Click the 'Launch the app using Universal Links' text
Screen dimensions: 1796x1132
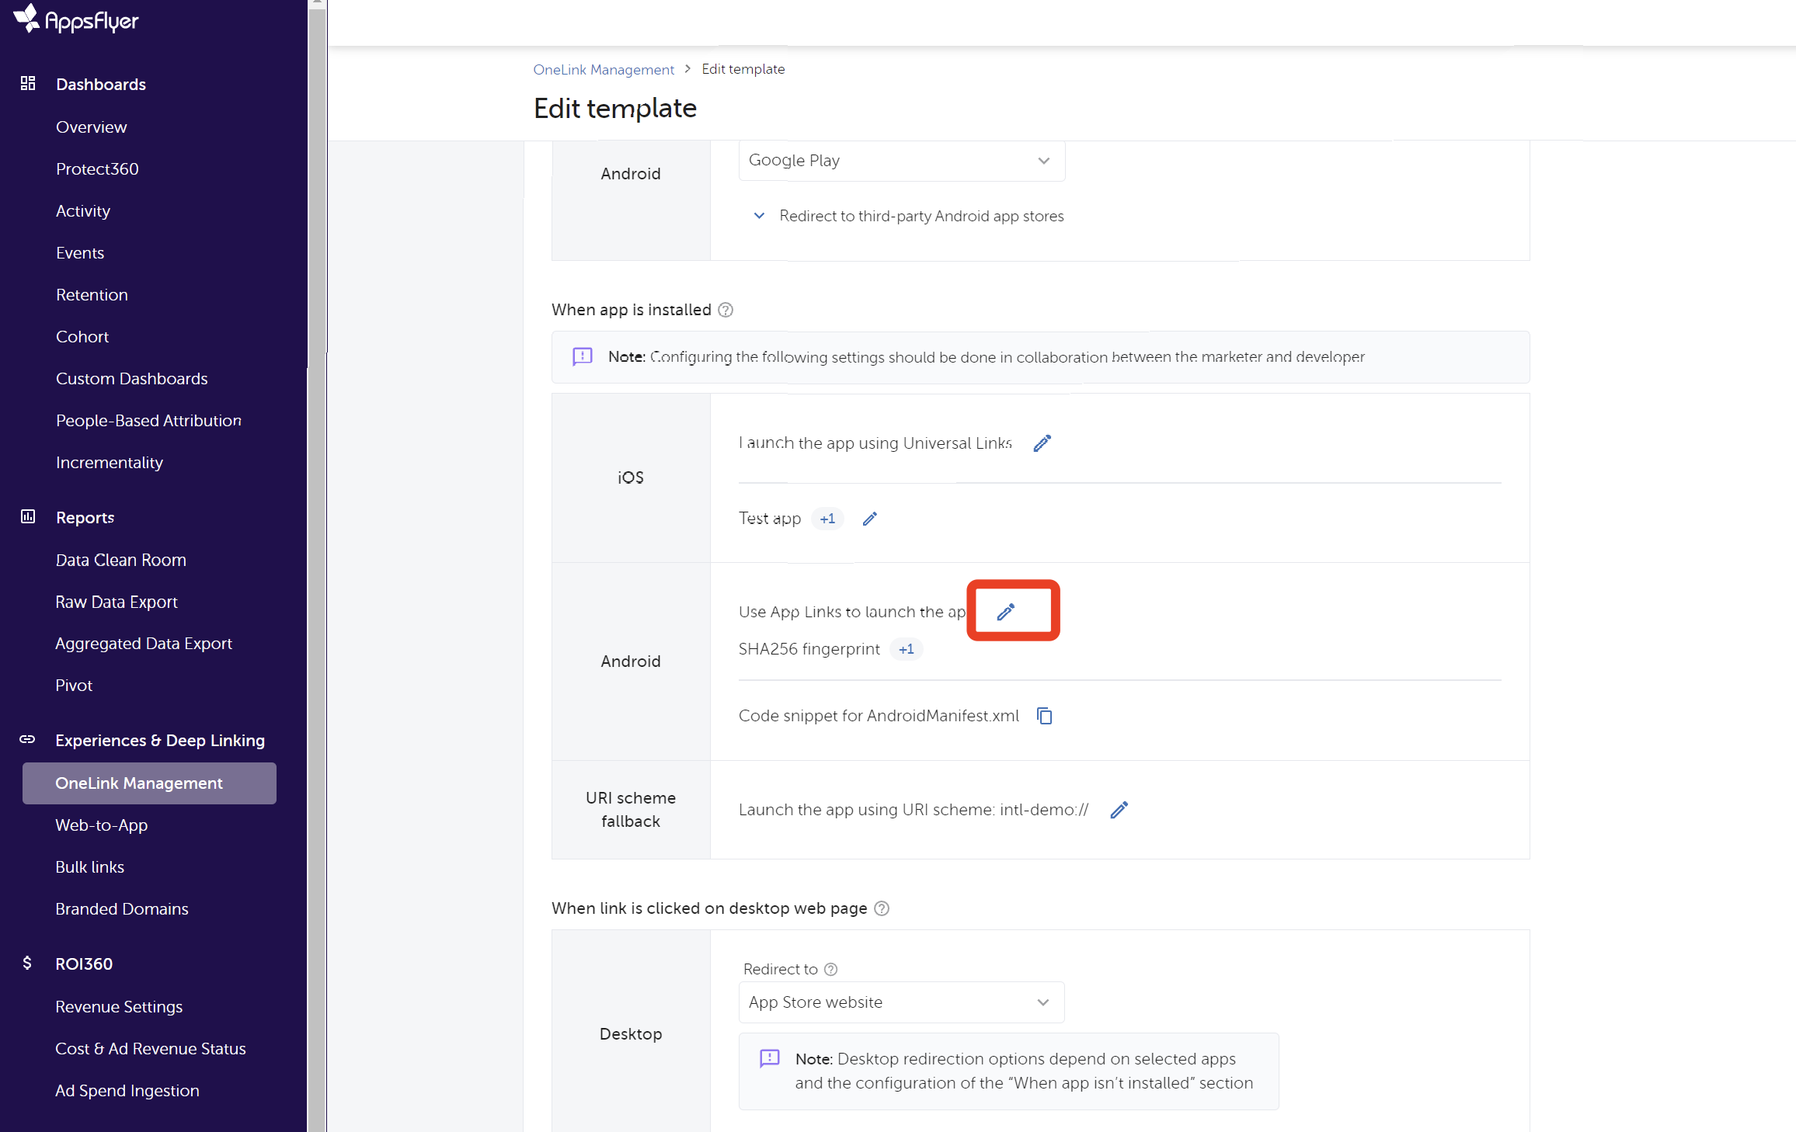click(x=875, y=443)
